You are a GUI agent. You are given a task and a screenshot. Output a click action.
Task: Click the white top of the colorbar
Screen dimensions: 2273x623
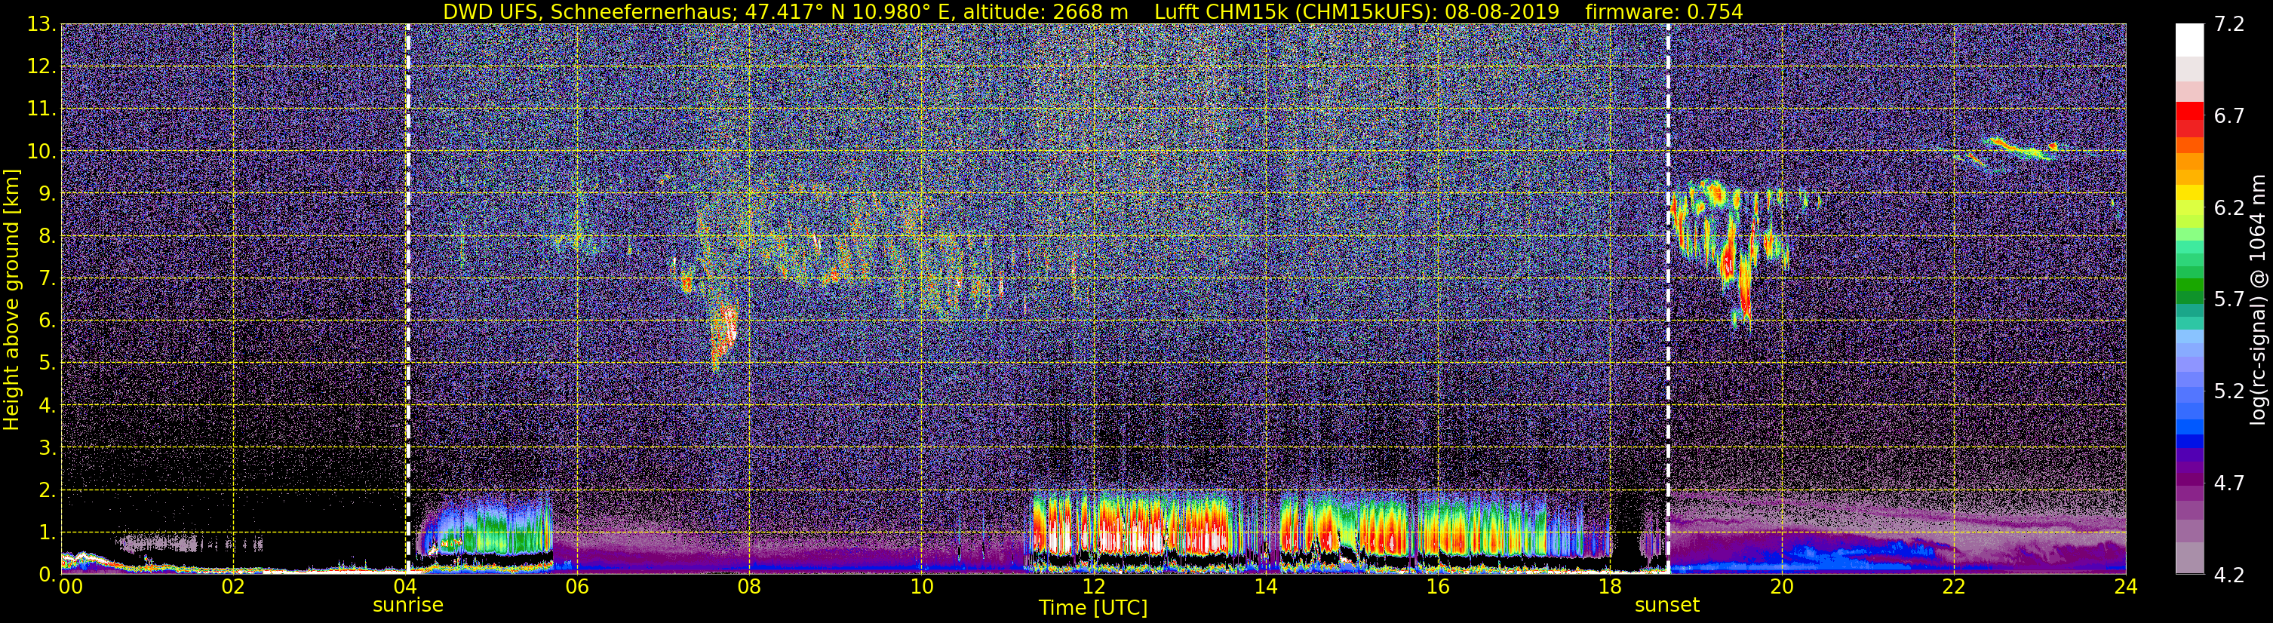click(2189, 40)
